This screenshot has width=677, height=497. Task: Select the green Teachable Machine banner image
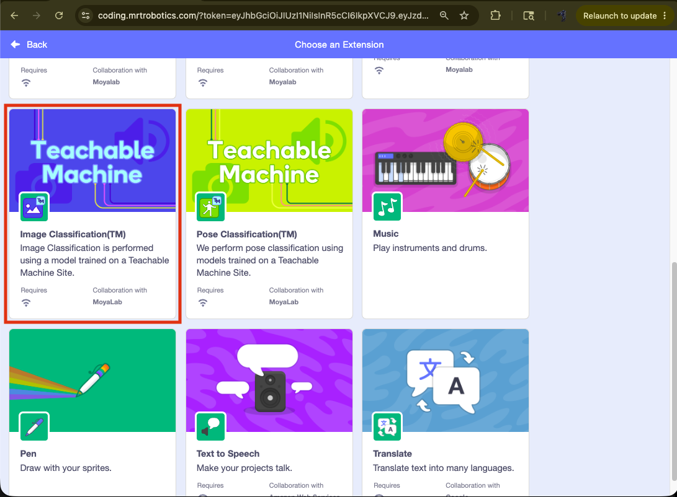tap(269, 161)
